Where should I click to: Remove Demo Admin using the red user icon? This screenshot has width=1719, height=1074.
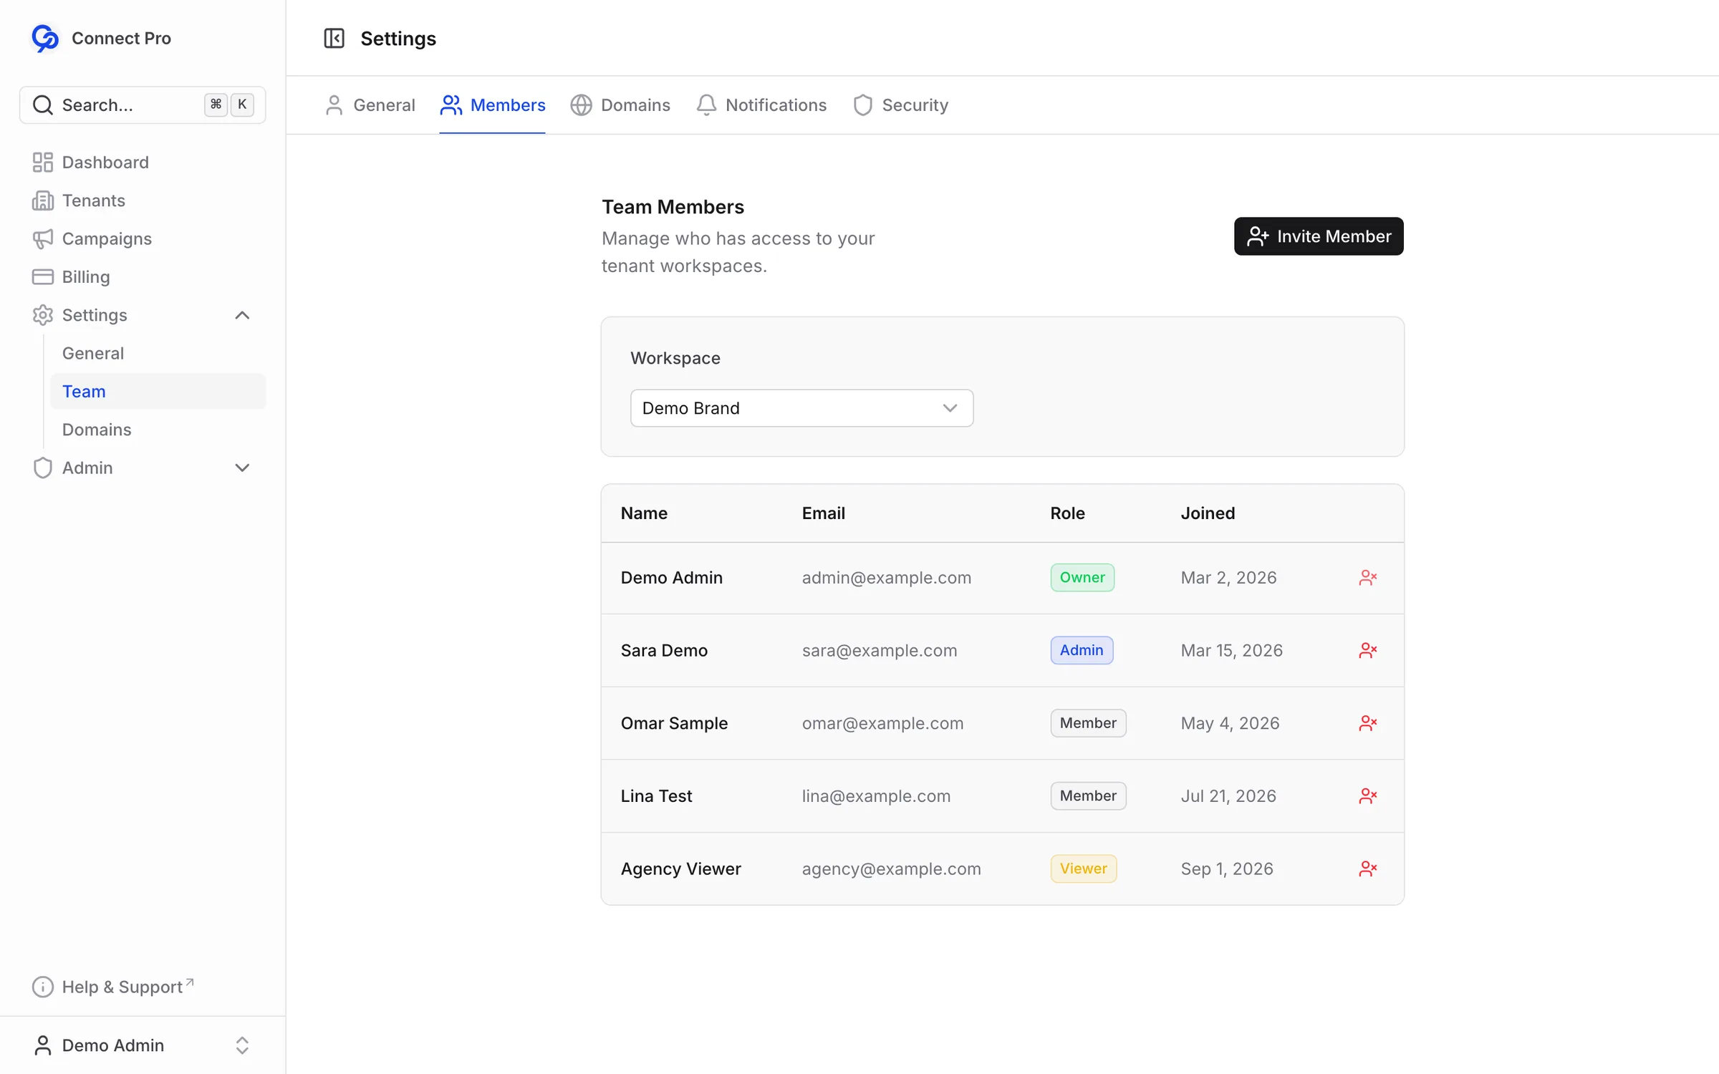(1367, 578)
